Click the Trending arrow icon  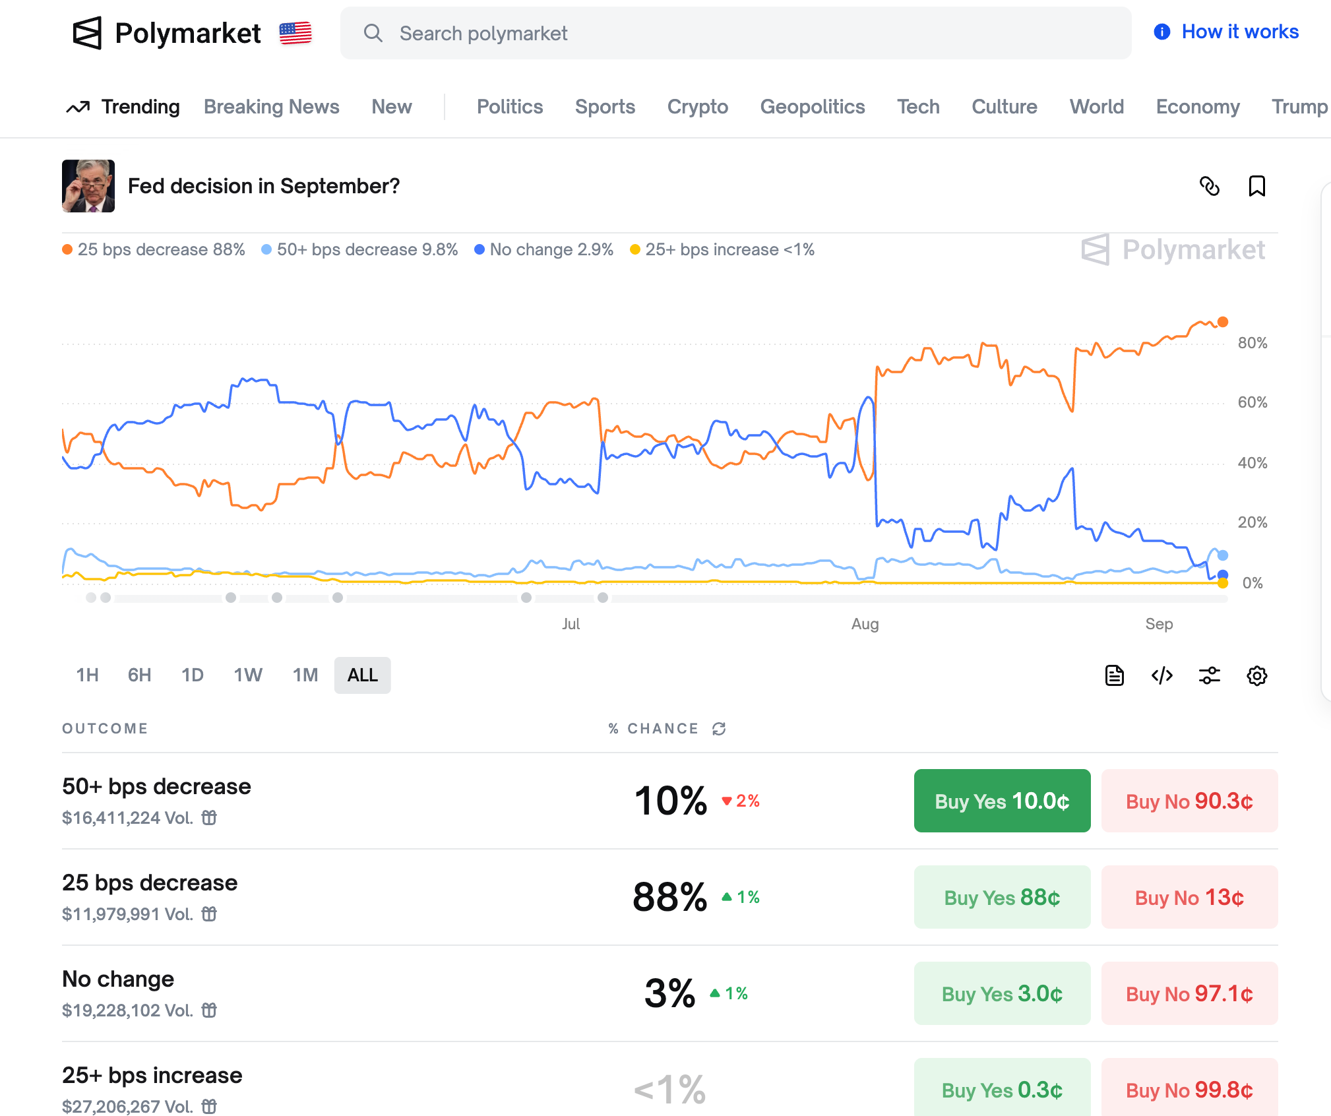tap(78, 107)
